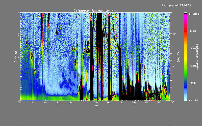Viewport: 202px width, 126px height.
Task: Click the 22: tick on the UTC axis
Action: [159, 103]
